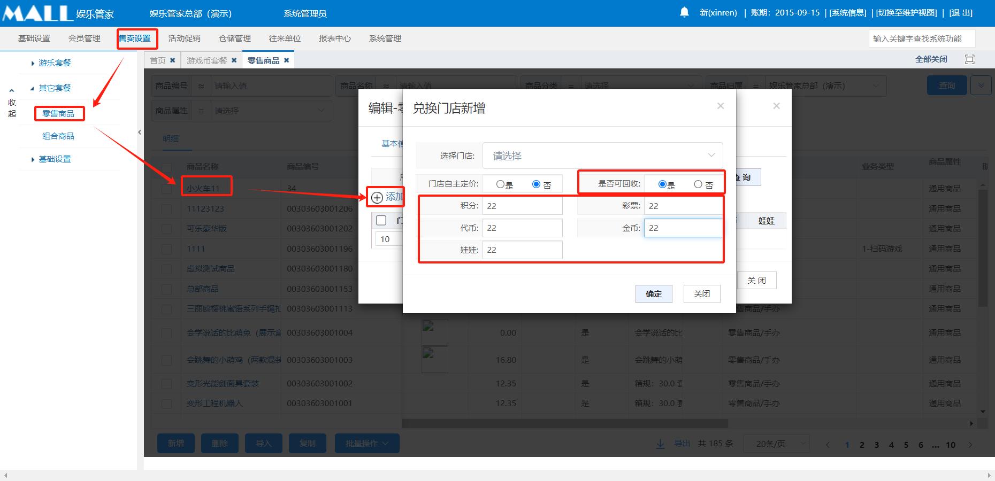Image resolution: width=995 pixels, height=481 pixels.
Task: Click the fullscreen expand icon beside 全部关闭
Action: point(969,59)
